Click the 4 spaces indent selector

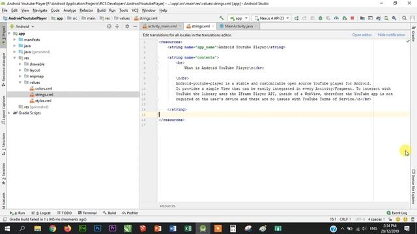377,220
